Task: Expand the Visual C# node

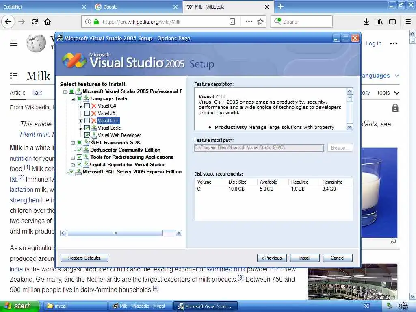Action: pyautogui.click(x=81, y=106)
